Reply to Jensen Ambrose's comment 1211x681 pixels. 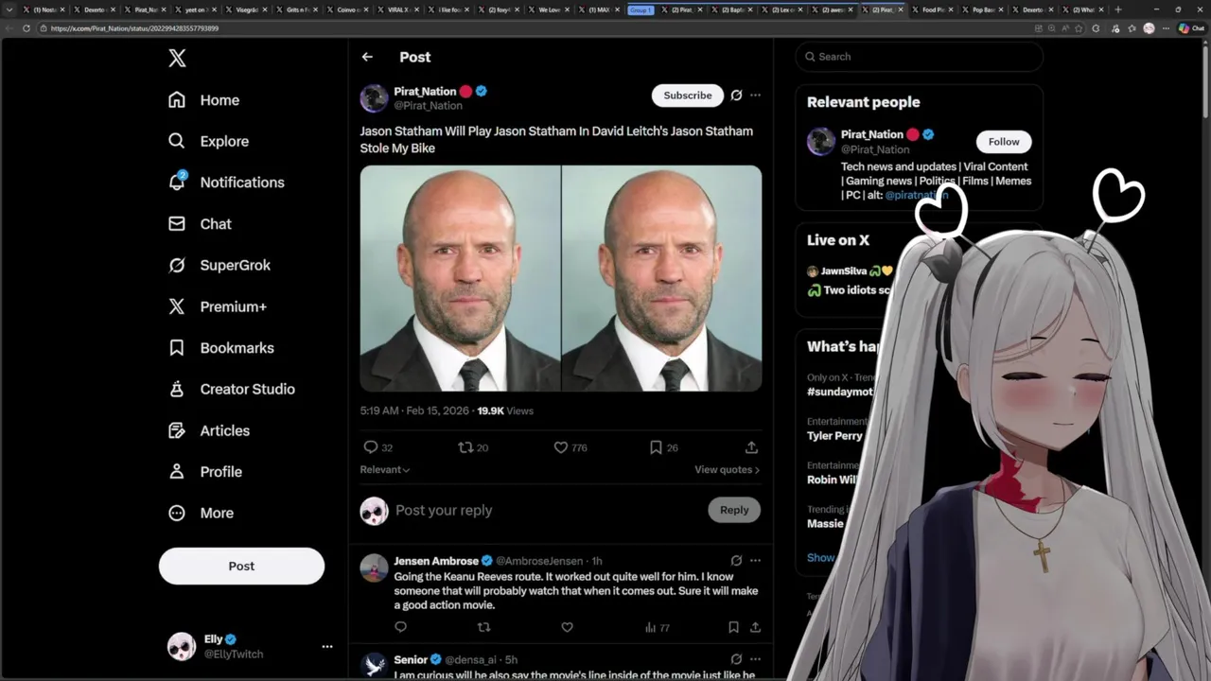pos(400,627)
